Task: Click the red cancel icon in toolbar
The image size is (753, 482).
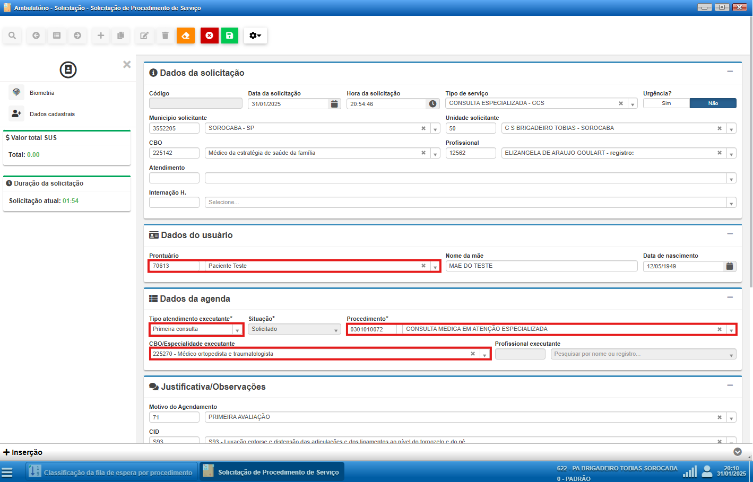Action: click(x=209, y=36)
